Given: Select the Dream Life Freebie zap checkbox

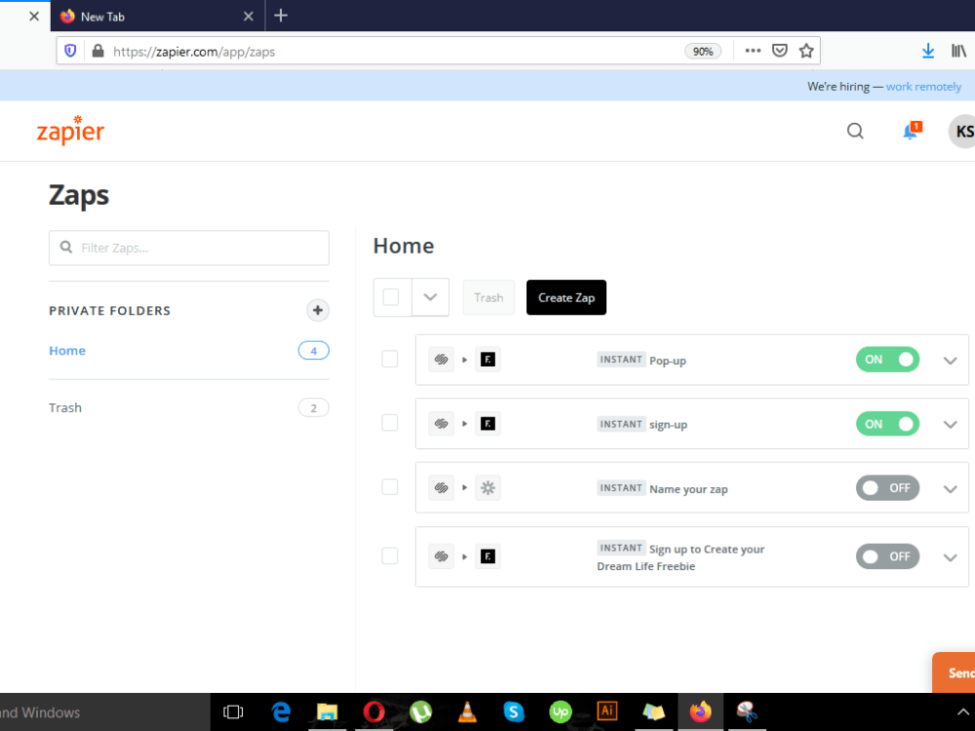Looking at the screenshot, I should [390, 556].
